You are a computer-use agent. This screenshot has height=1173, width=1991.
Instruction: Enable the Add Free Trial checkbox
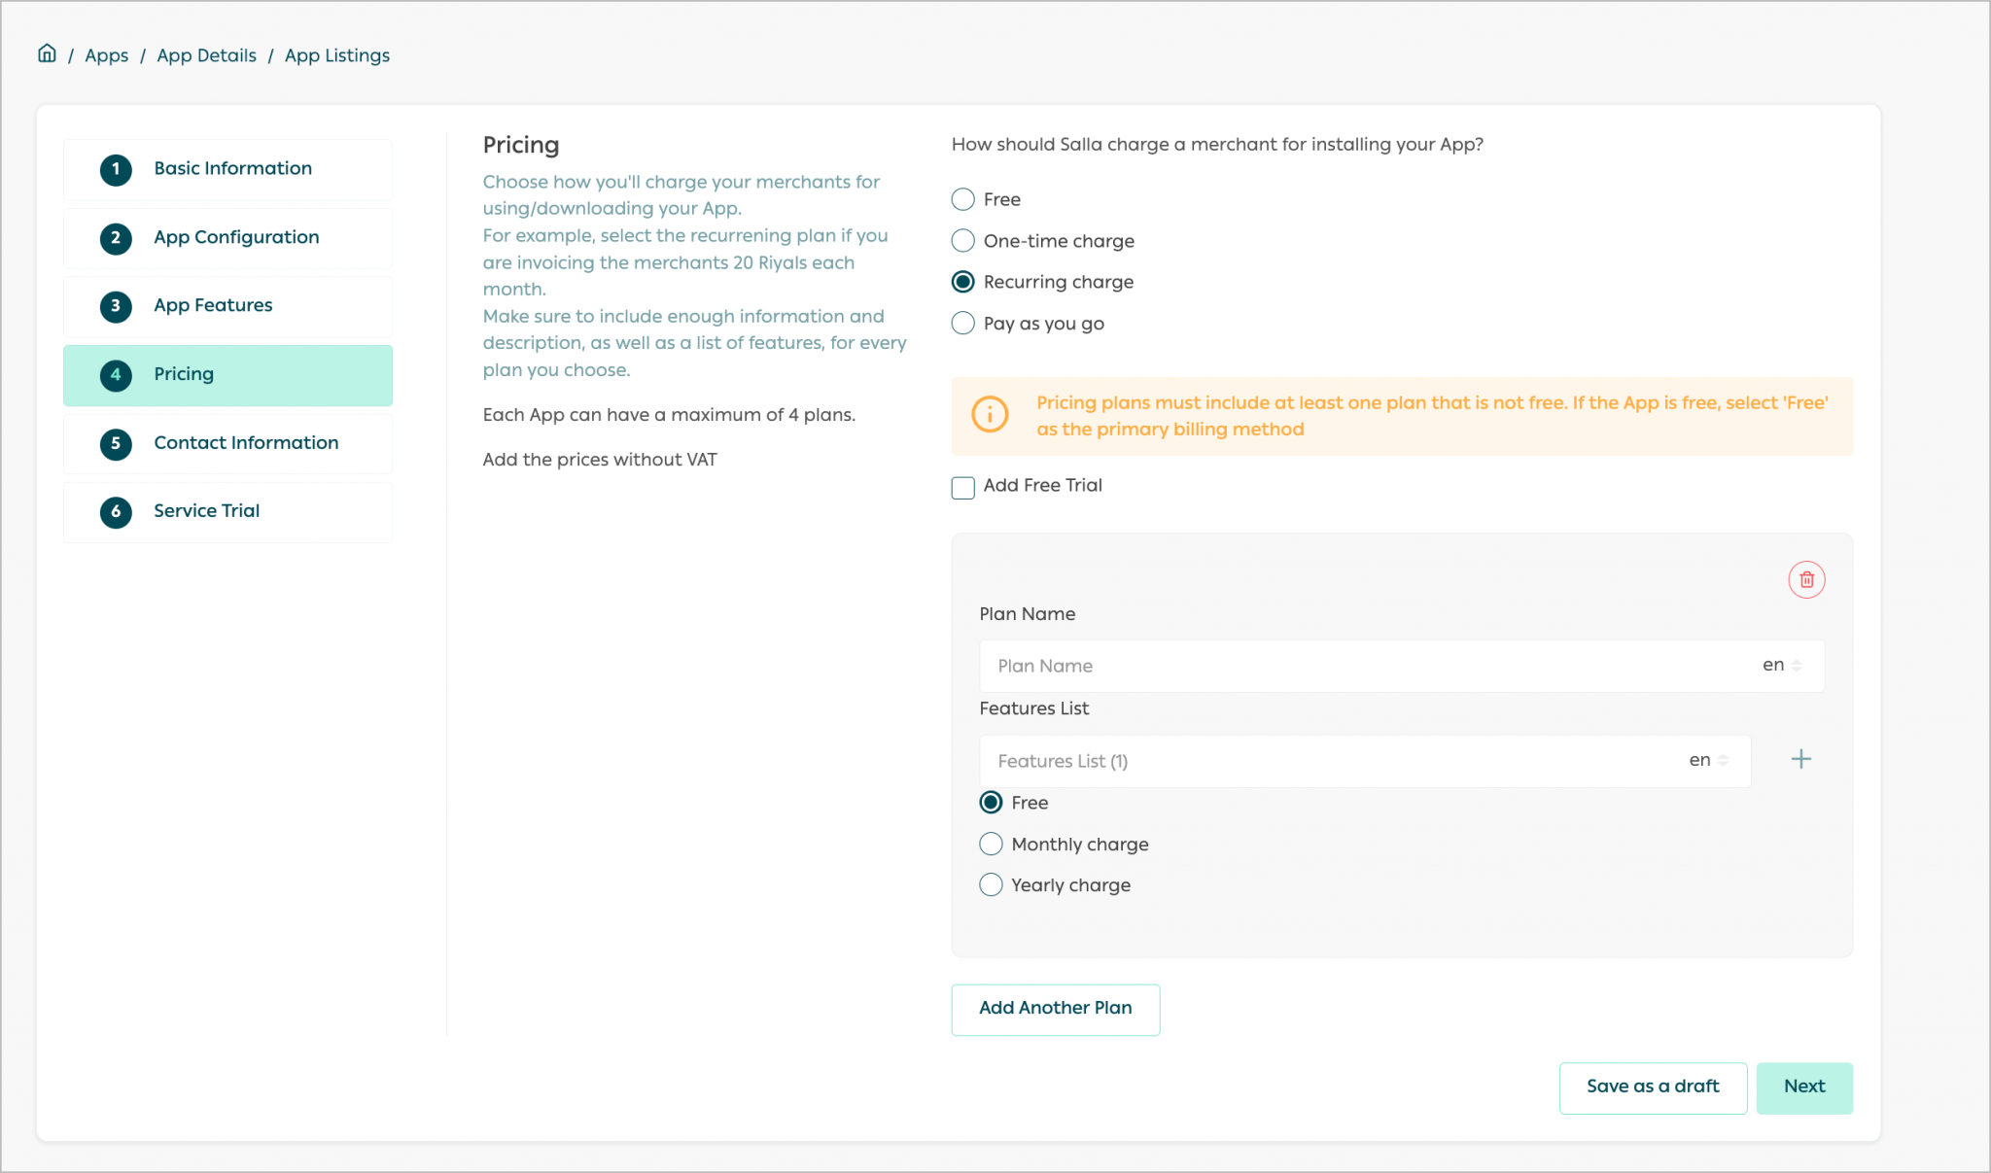[x=962, y=487]
